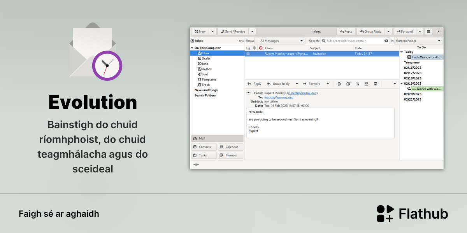The width and height of the screenshot is (467, 233).
Task: Switch to the Contacts view
Action: (204, 147)
